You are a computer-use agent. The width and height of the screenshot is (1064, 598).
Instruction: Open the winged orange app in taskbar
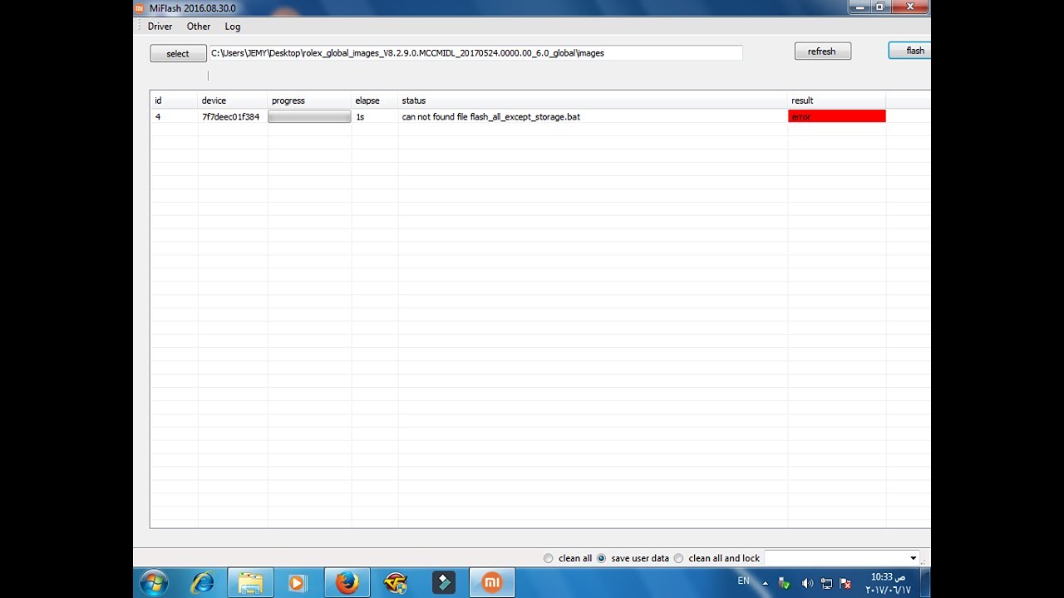pos(396,583)
